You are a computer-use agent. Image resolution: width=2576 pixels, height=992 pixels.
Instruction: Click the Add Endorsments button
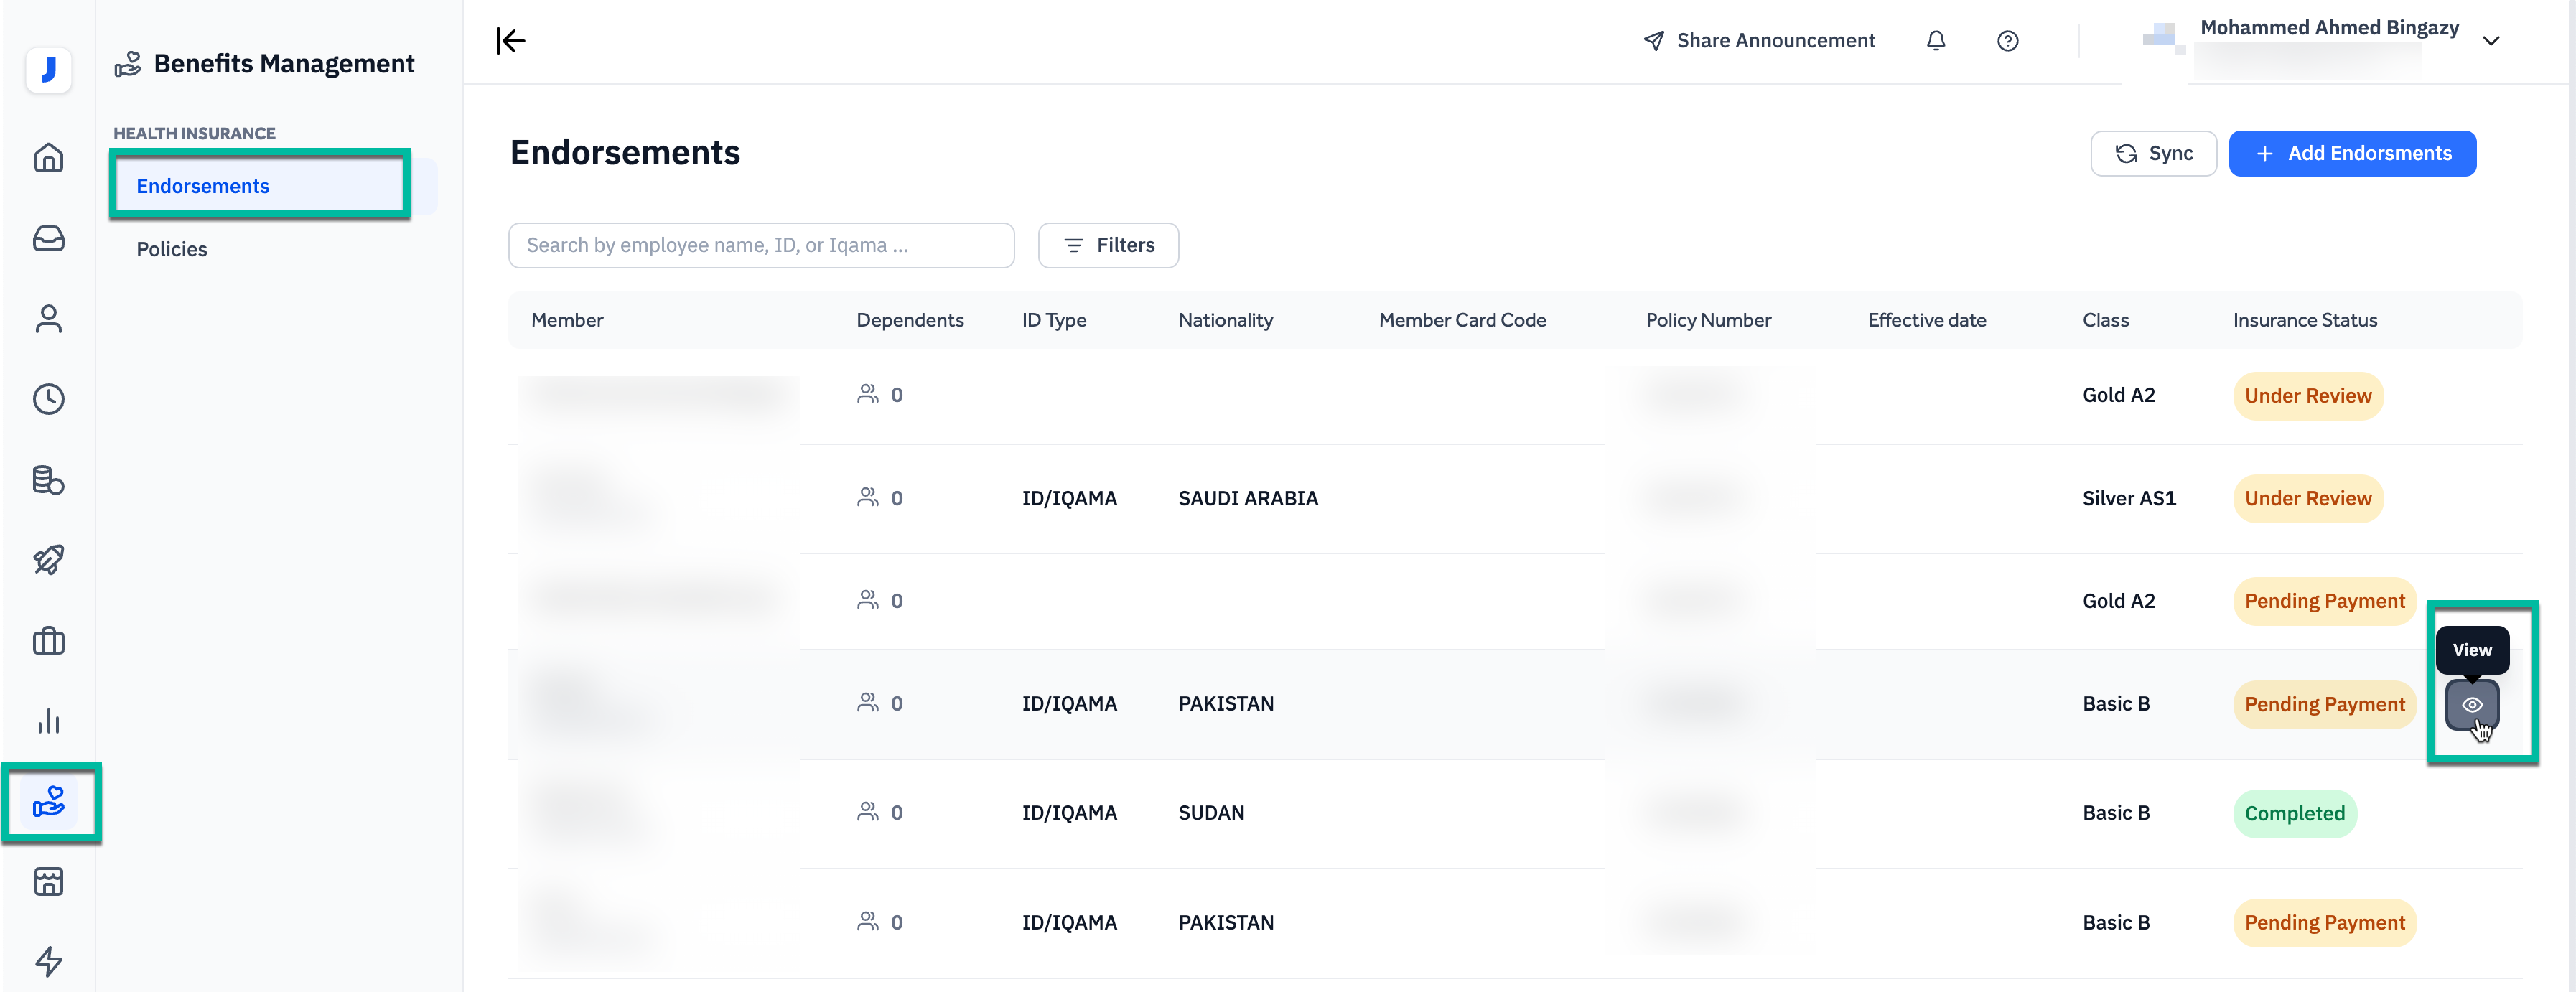(2352, 153)
